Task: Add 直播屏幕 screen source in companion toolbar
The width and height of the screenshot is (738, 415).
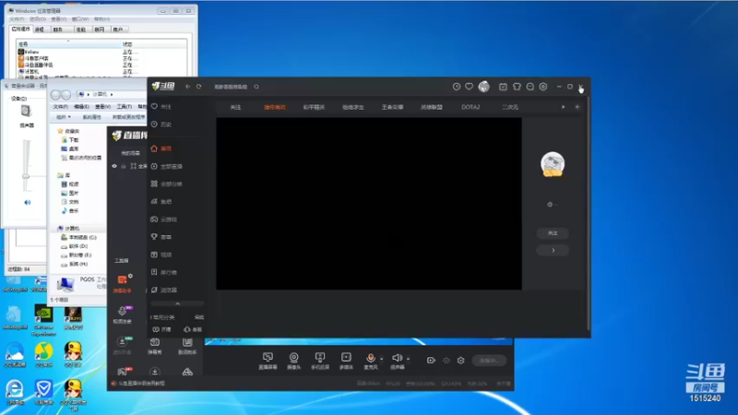Action: [x=268, y=361]
